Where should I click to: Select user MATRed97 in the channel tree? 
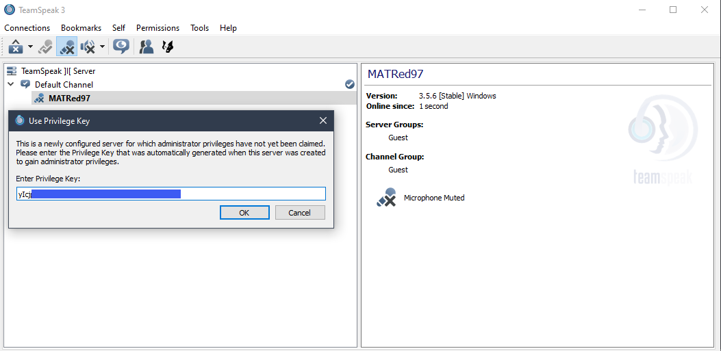click(194, 98)
